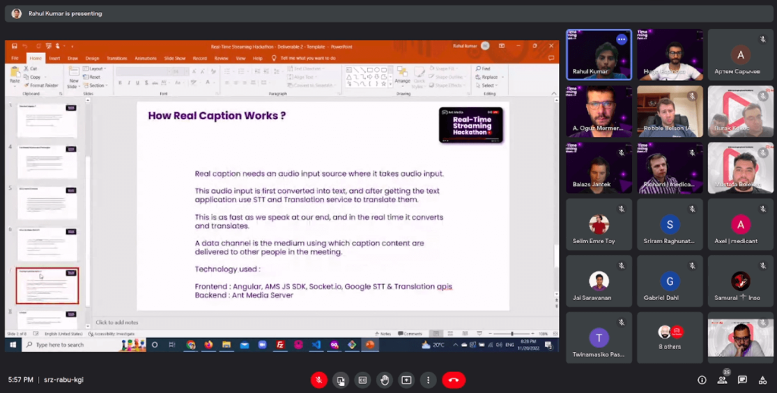
Task: Toggle Underline formatting
Action: point(138,83)
